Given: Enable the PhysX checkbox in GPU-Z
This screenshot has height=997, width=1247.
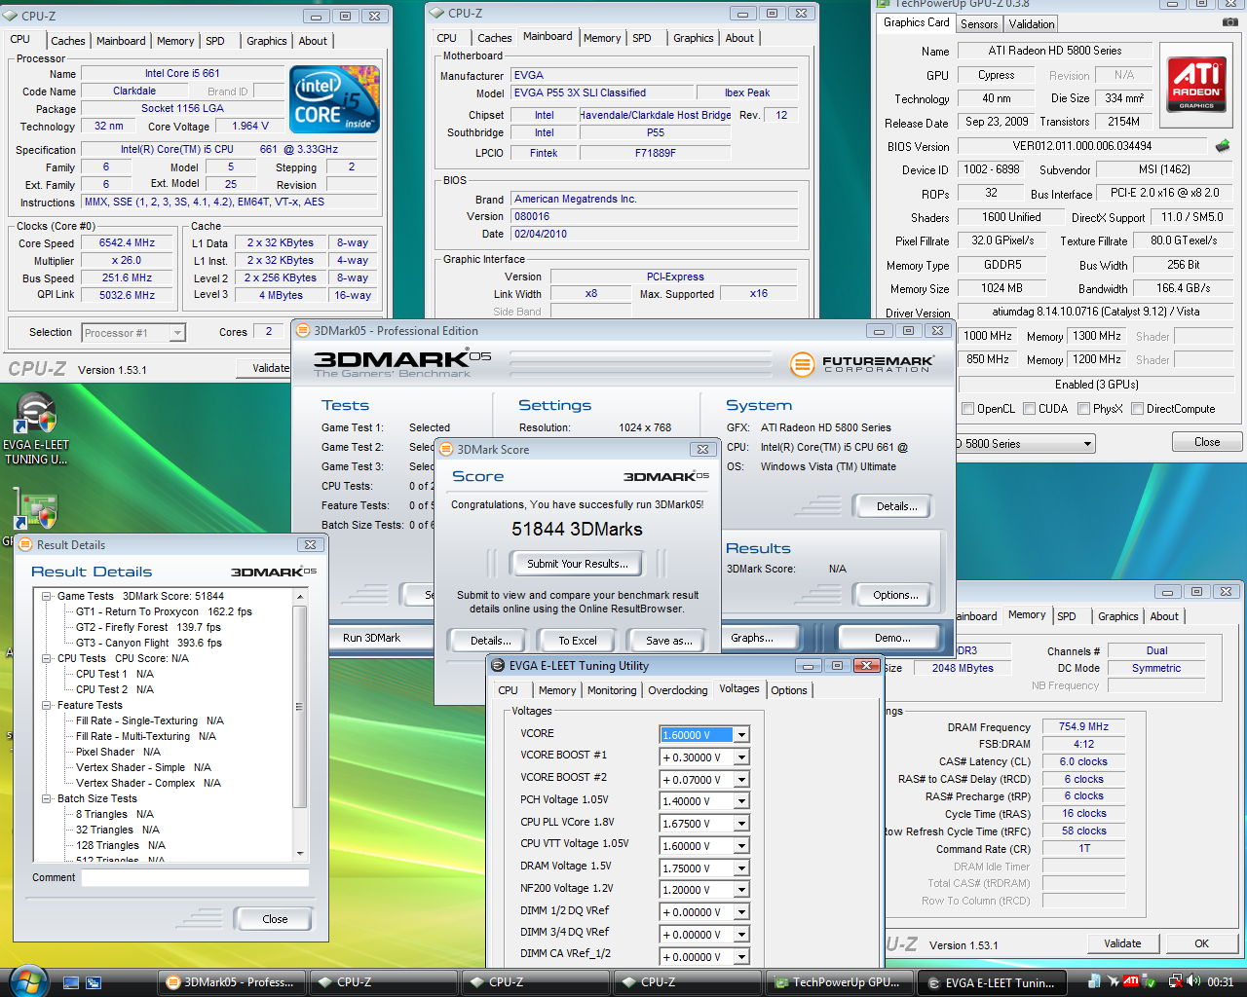Looking at the screenshot, I should tap(1083, 409).
